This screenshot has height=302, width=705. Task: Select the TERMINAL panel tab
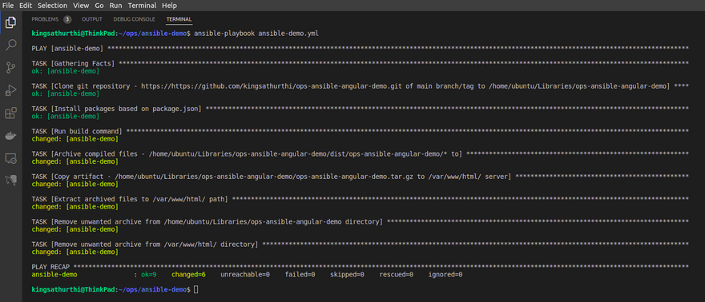pos(179,19)
